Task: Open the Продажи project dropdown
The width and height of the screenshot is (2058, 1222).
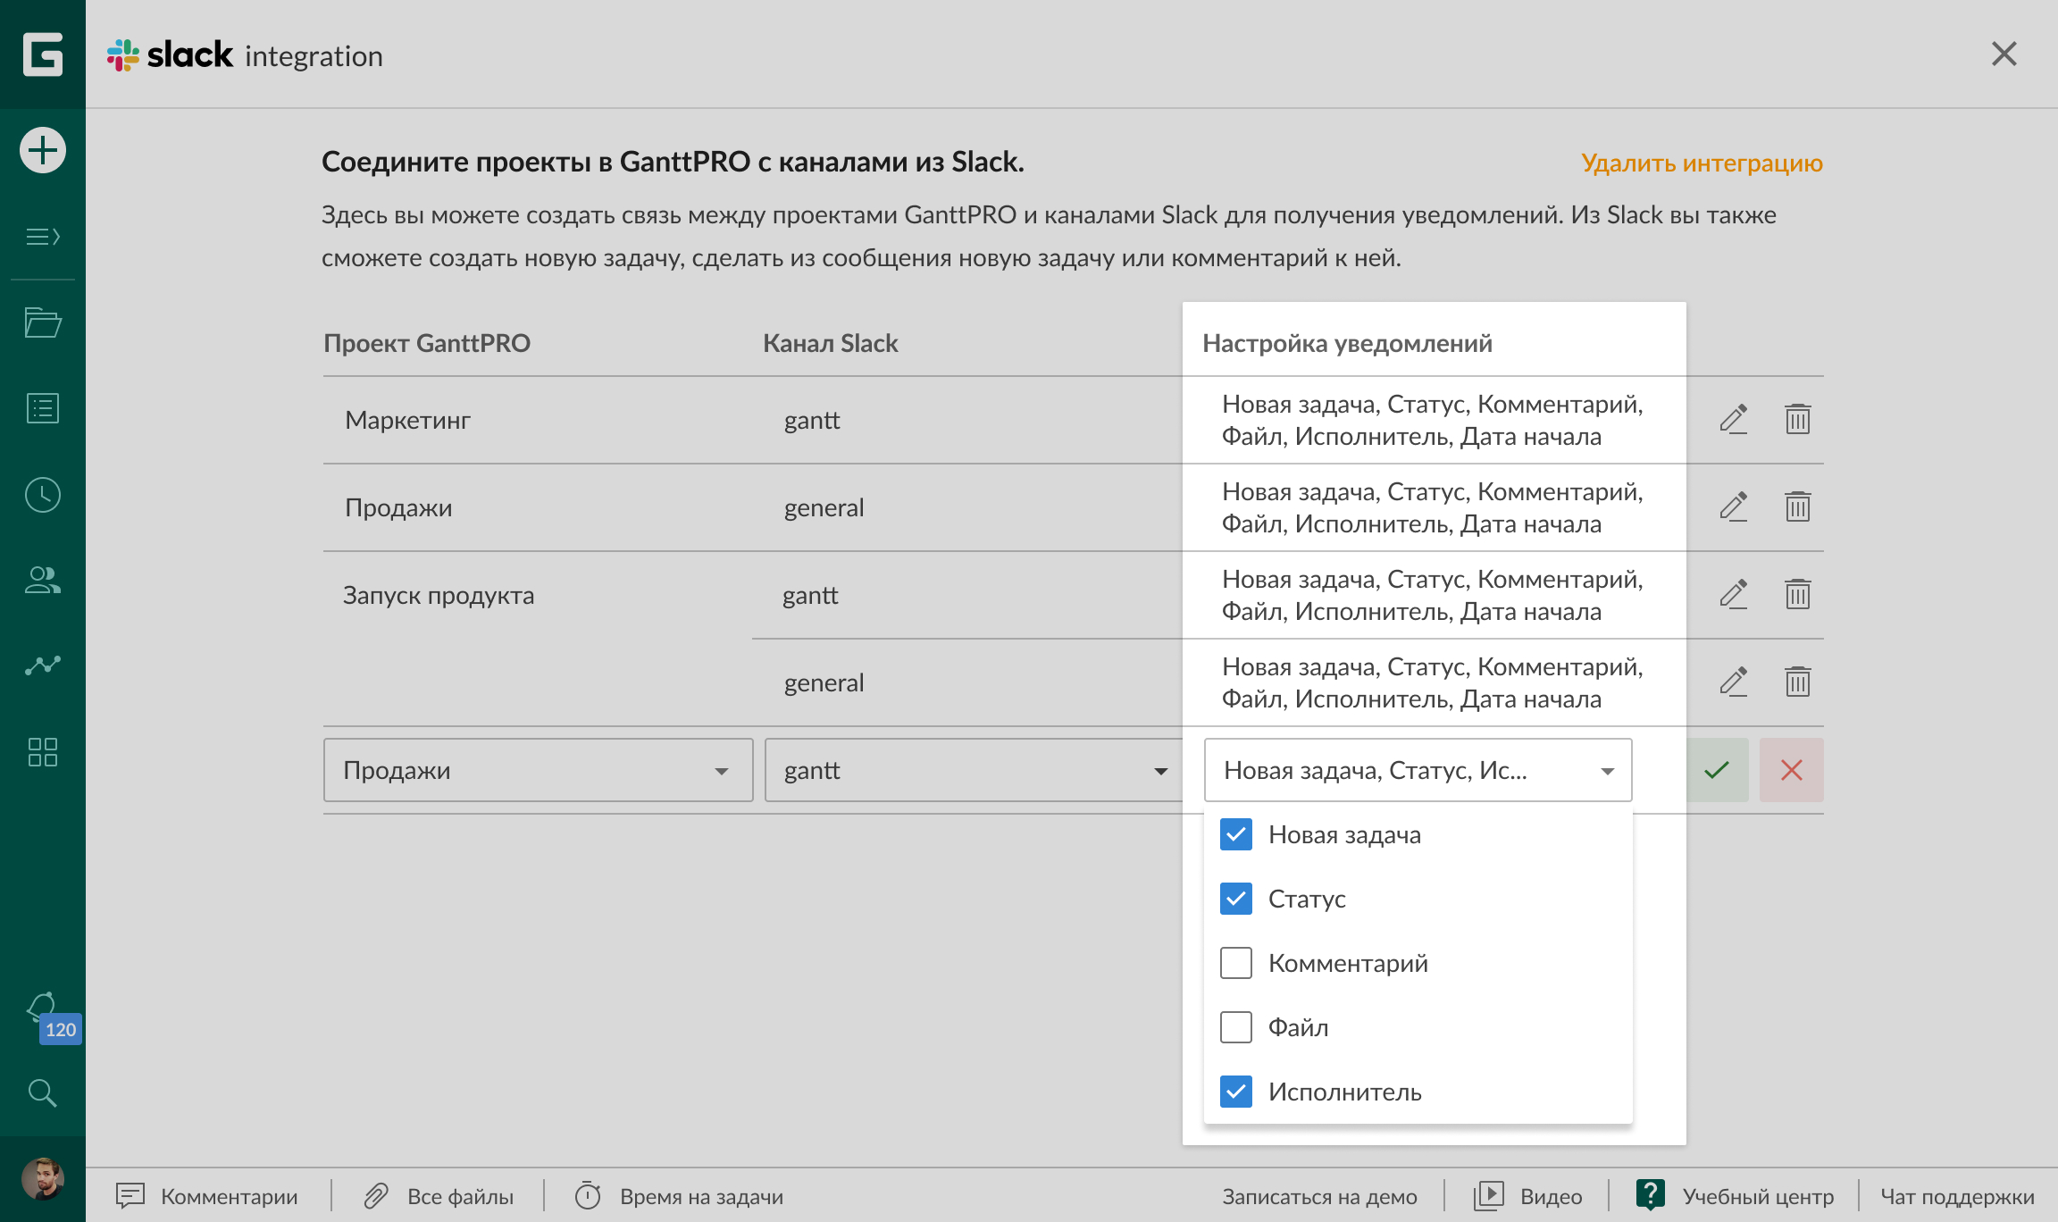Action: point(538,770)
